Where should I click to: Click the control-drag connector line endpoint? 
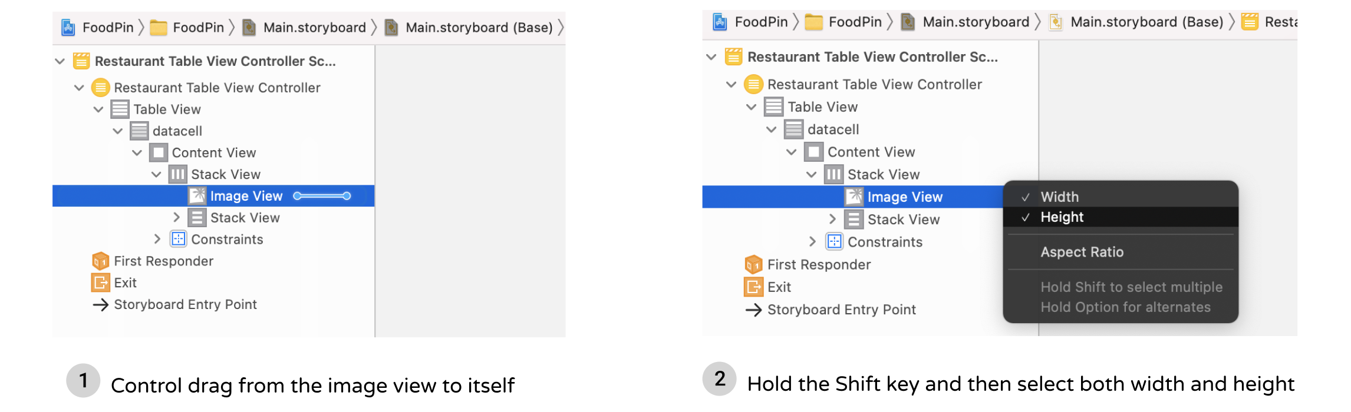(347, 196)
